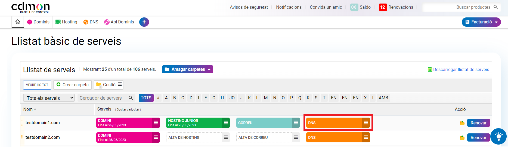Click the blue plus icon button
This screenshot has width=508, height=147.
(x=144, y=22)
